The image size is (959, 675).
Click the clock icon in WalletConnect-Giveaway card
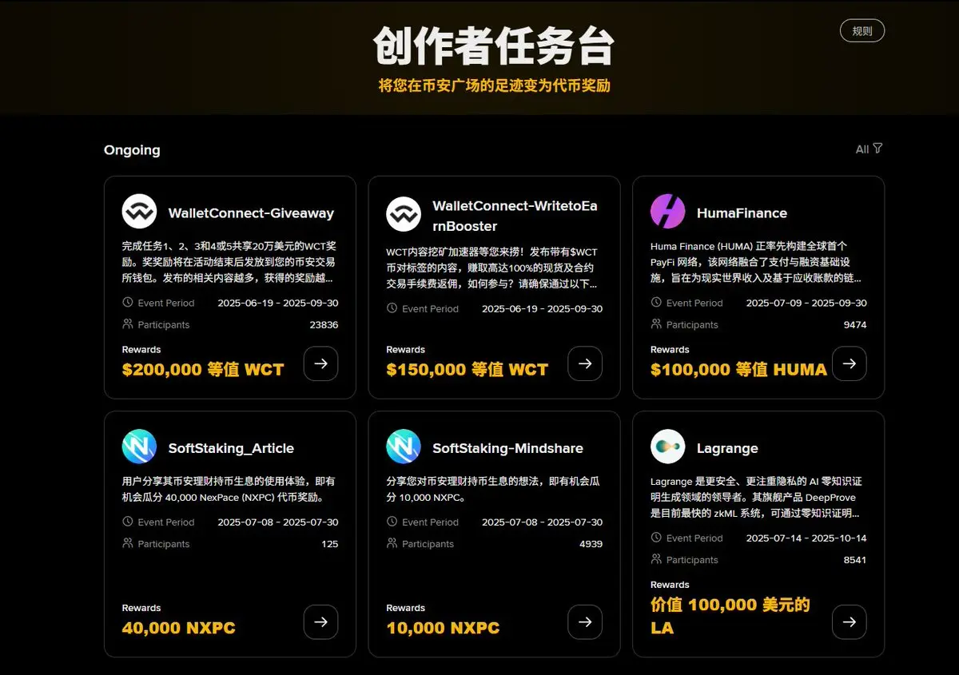128,303
